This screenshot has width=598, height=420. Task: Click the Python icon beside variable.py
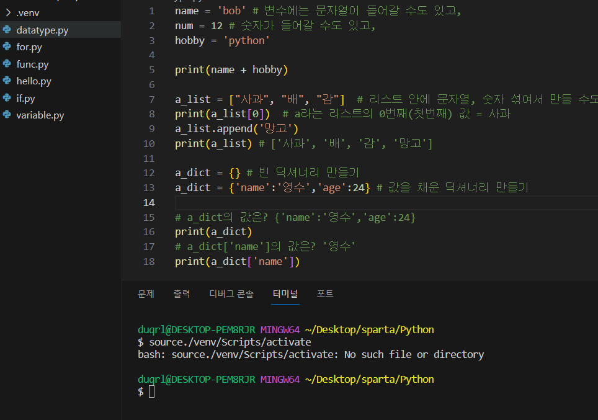coord(7,114)
